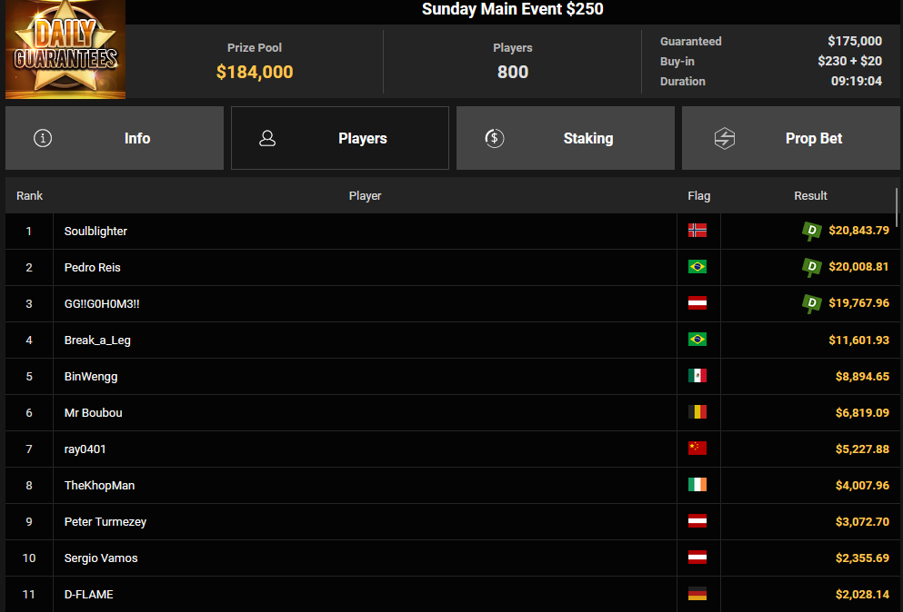
Task: Click the Result column header
Action: coord(810,195)
